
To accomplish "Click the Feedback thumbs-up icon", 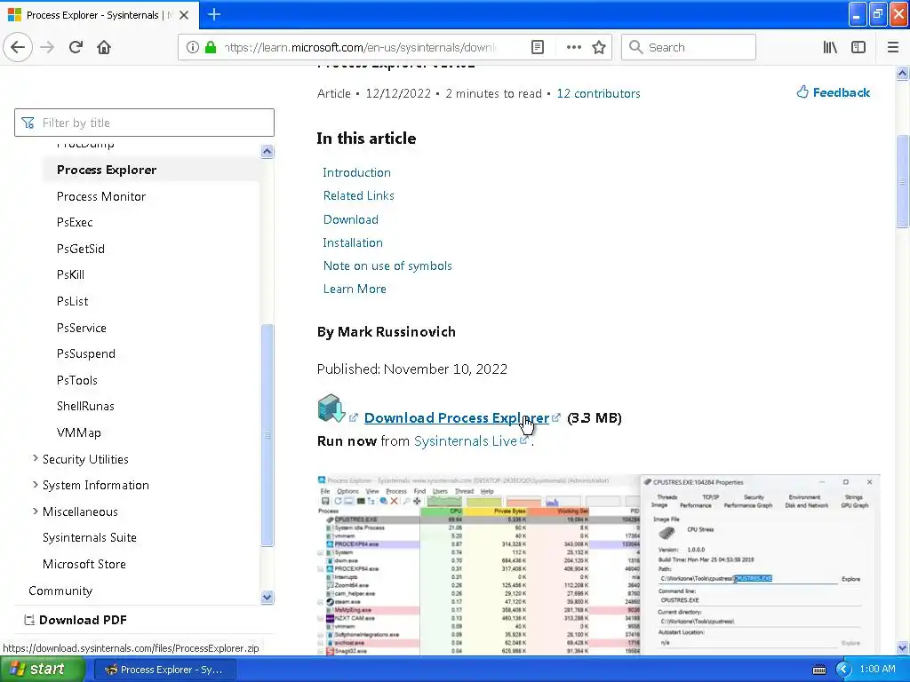I will 802,92.
